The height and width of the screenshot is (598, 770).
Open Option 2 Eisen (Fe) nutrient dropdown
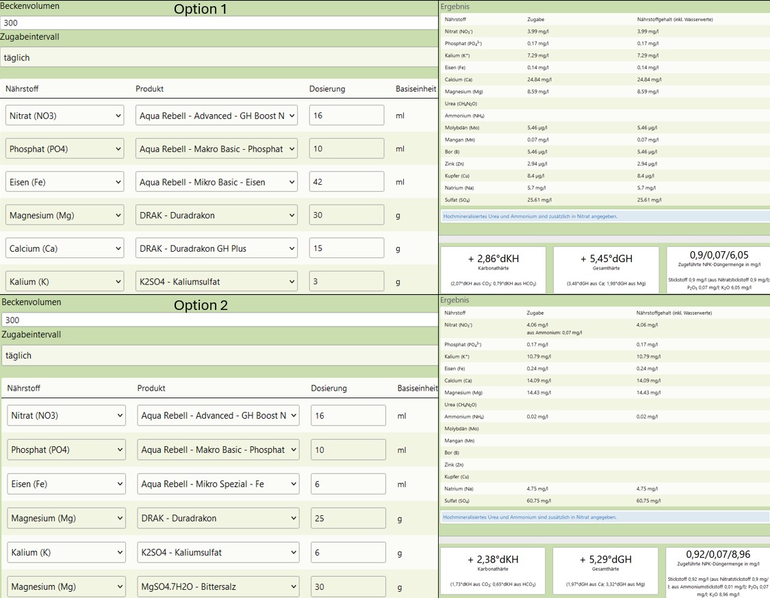pyautogui.click(x=66, y=484)
